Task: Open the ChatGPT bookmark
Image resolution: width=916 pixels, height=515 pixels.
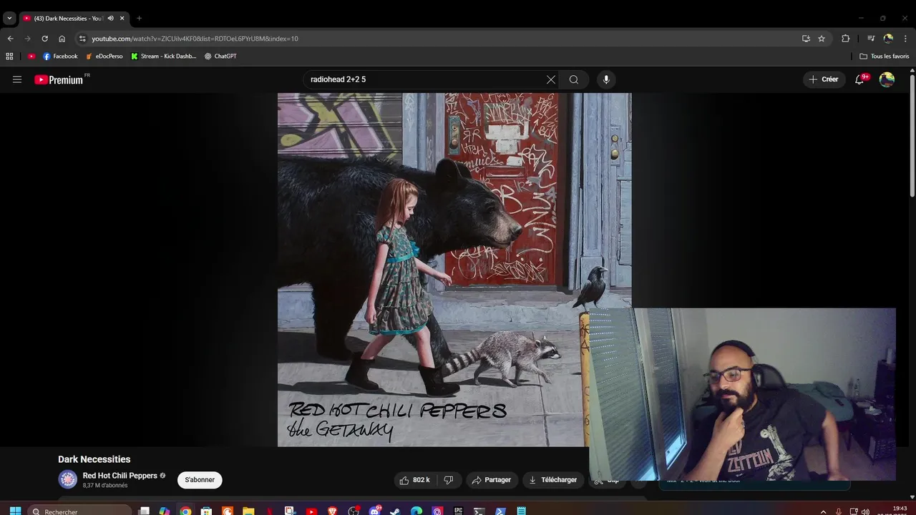Action: point(220,56)
